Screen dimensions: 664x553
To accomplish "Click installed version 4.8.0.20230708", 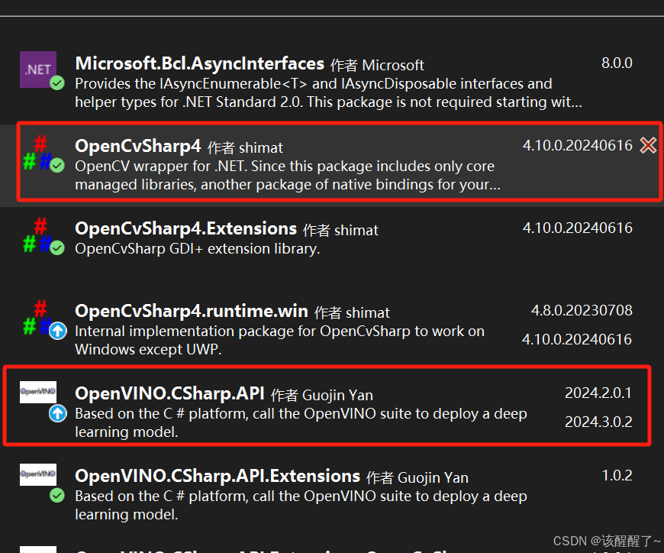I will (x=582, y=310).
